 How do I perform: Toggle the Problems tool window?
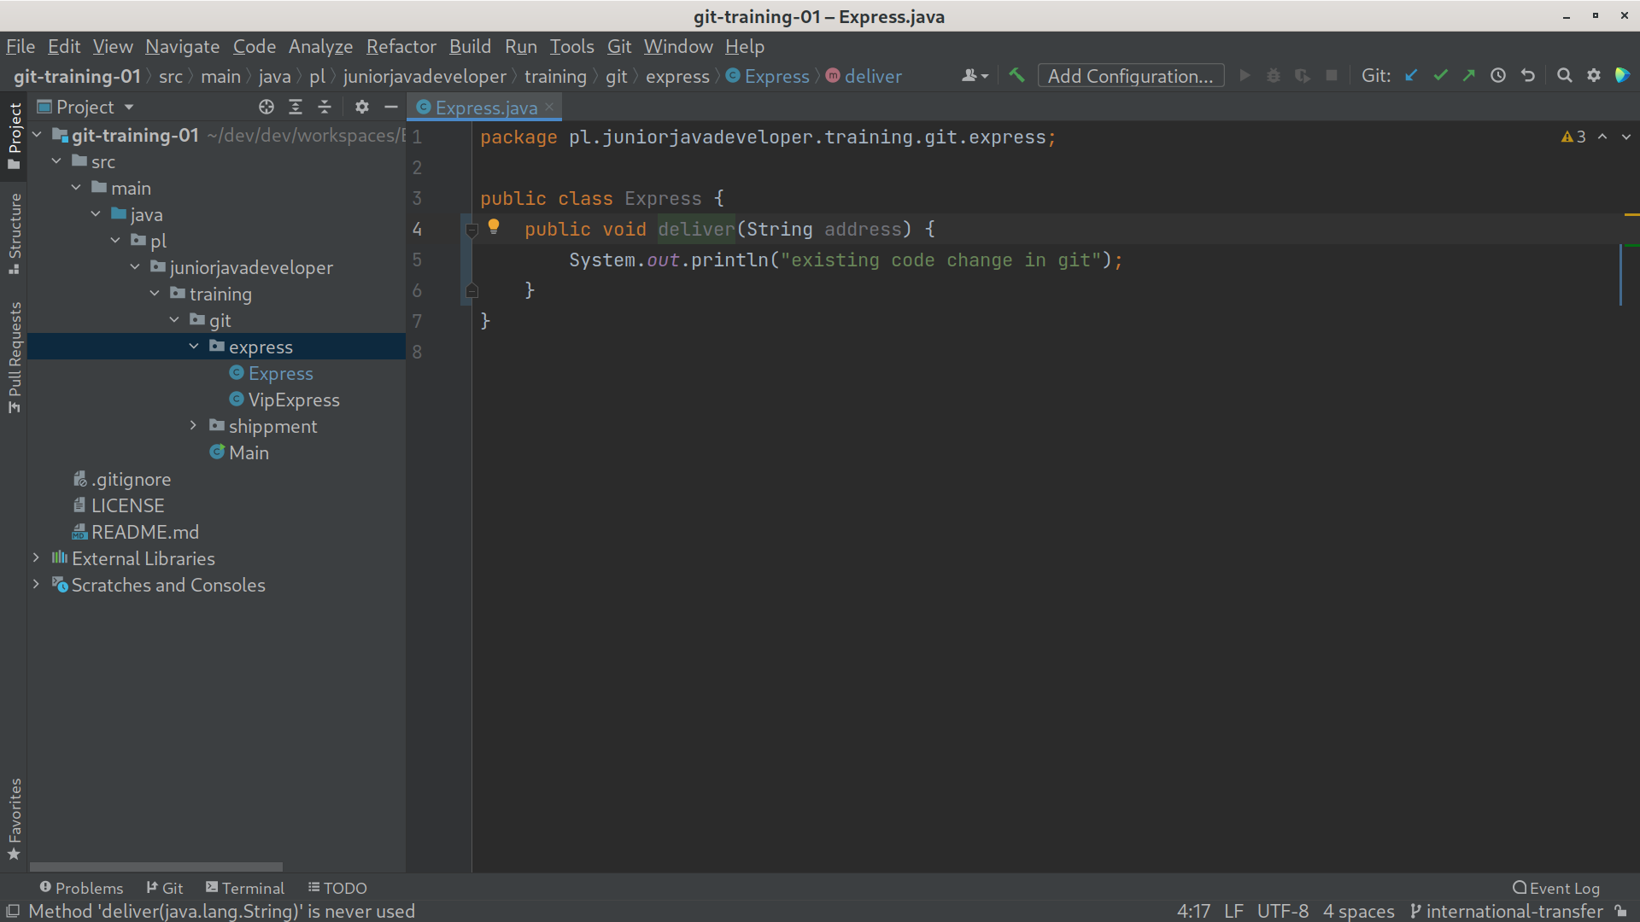coord(81,888)
